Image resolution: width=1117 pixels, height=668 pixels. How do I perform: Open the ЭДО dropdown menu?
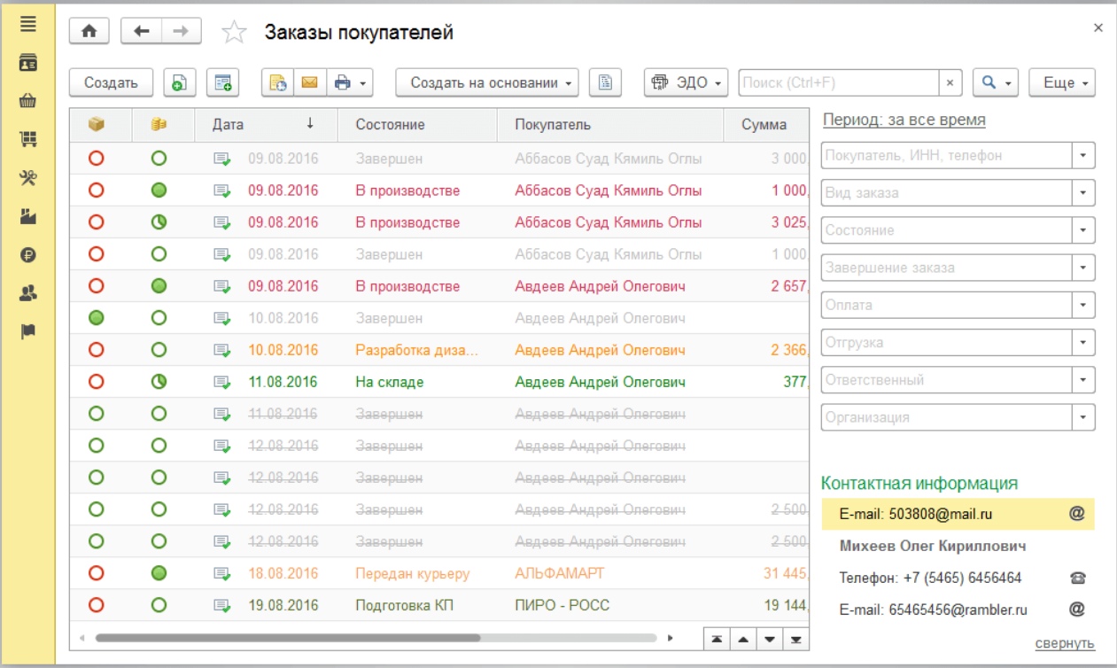(x=686, y=82)
